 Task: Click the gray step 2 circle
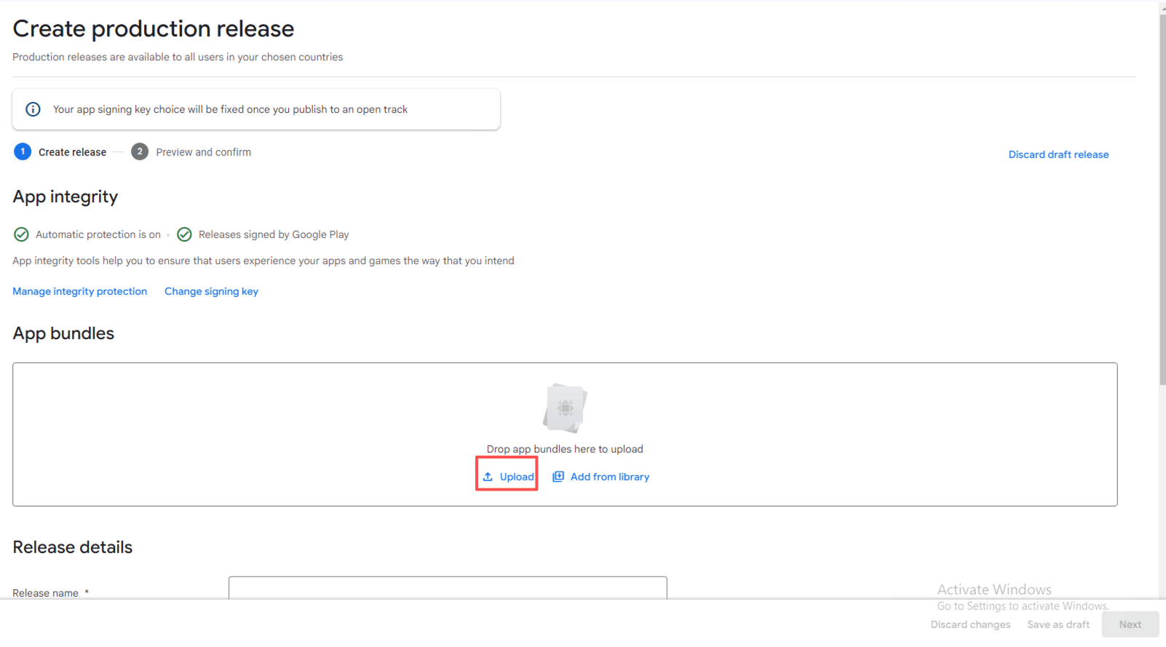pos(140,151)
